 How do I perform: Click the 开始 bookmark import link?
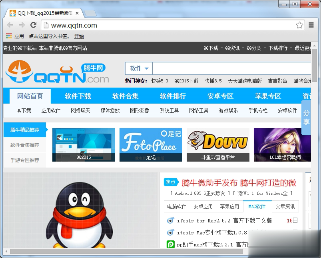(79, 36)
